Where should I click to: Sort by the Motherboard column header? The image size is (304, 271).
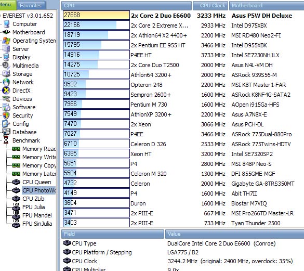point(267,6)
